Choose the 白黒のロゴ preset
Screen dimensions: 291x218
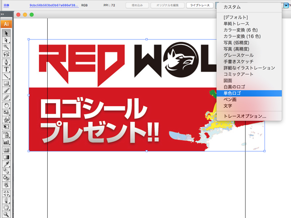(x=249, y=87)
